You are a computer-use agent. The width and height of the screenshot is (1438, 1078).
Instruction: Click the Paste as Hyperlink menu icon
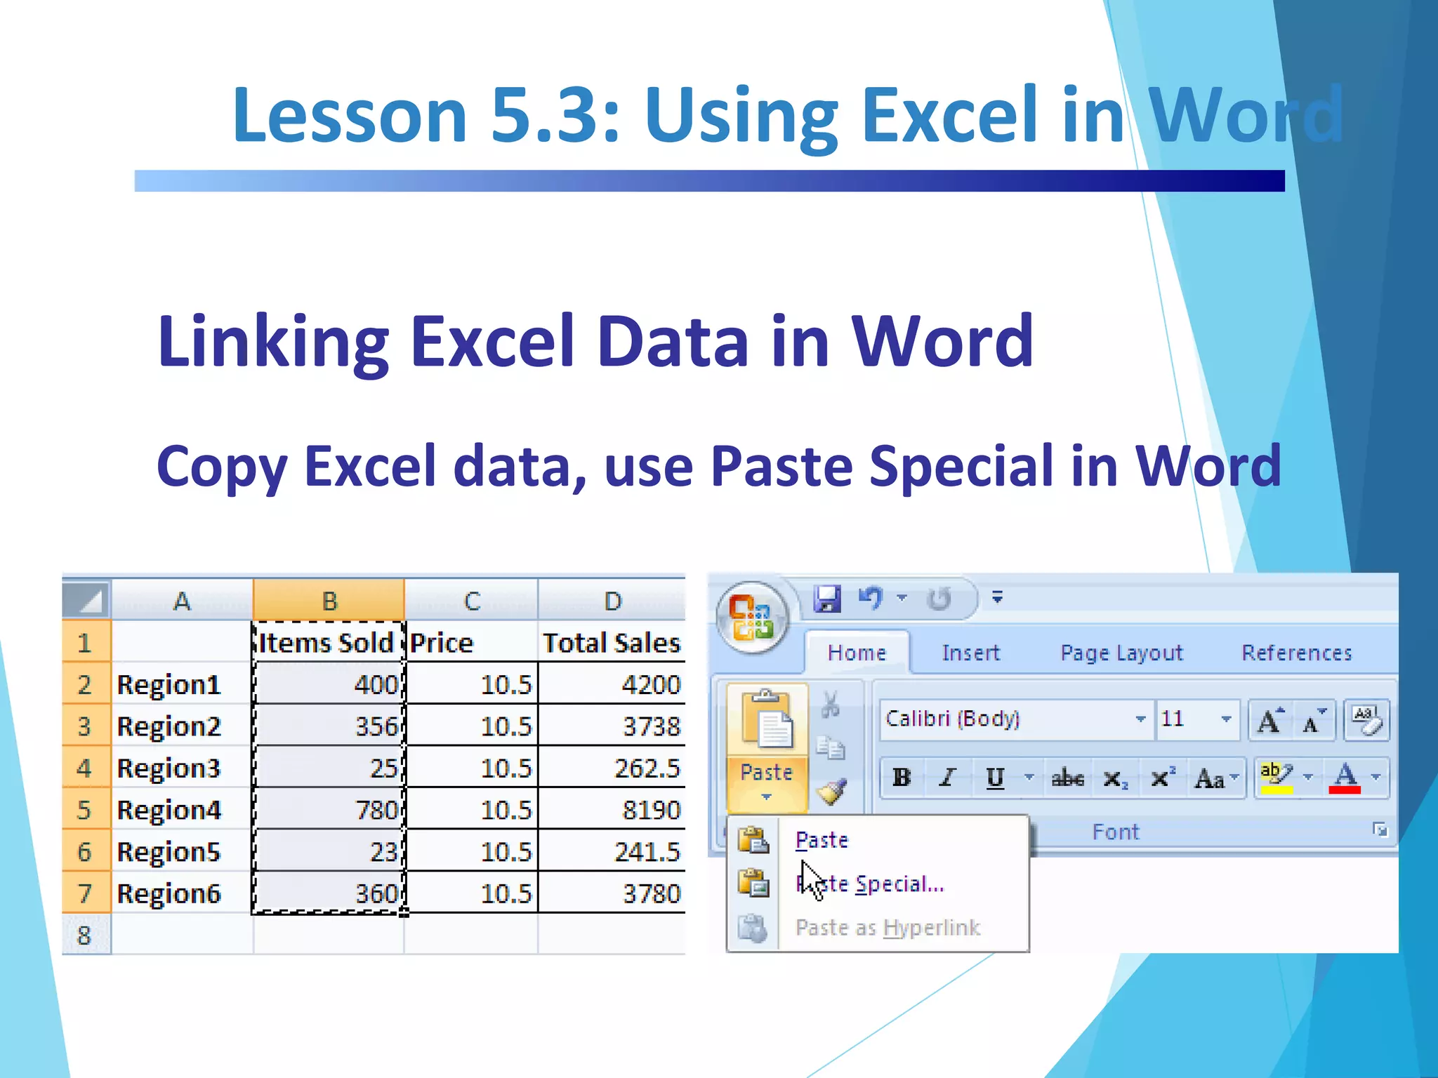(x=753, y=928)
